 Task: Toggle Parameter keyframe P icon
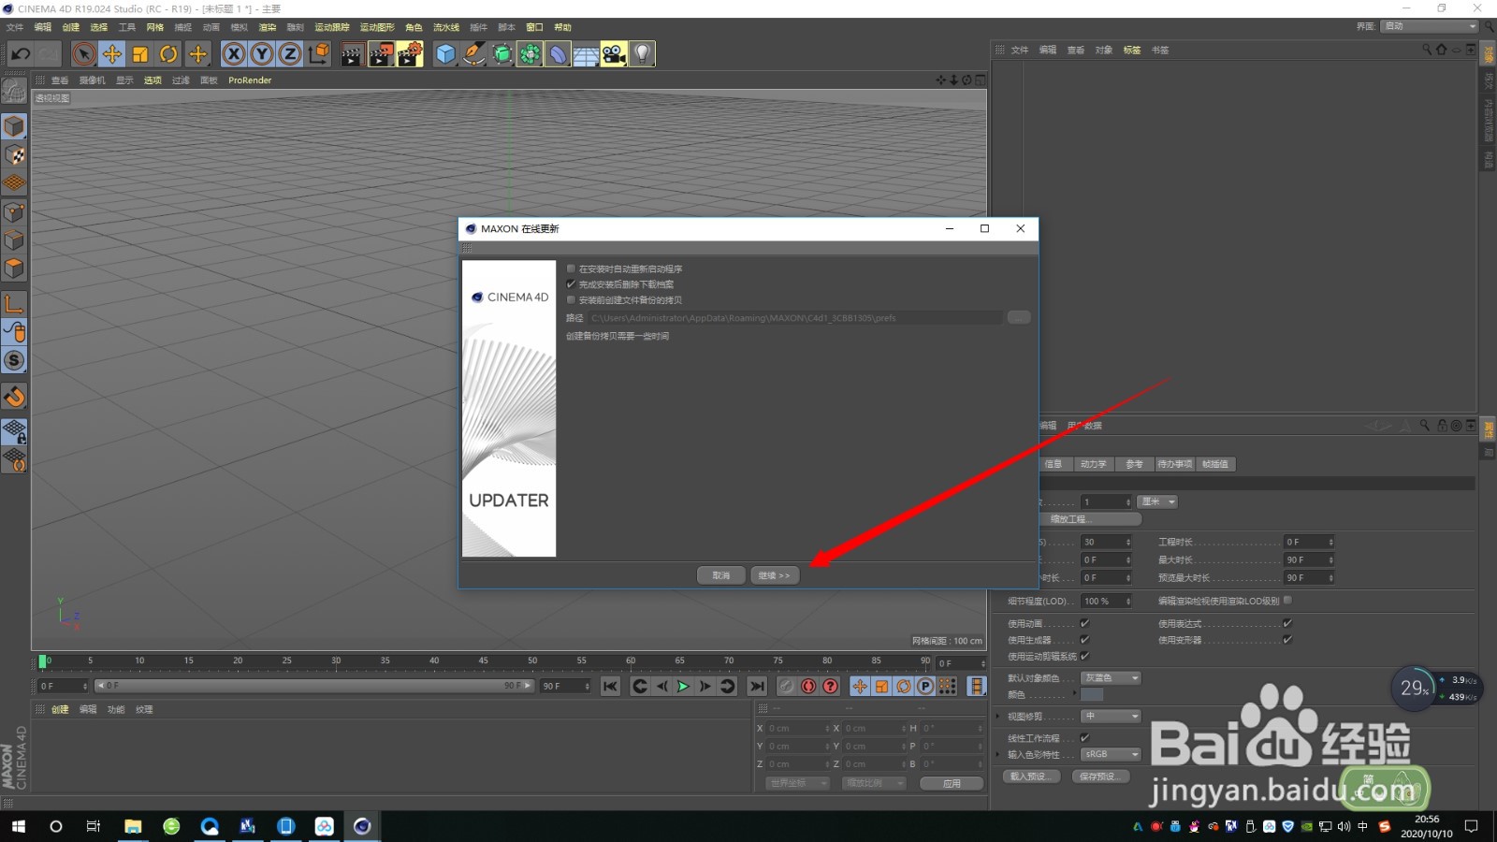coord(925,687)
